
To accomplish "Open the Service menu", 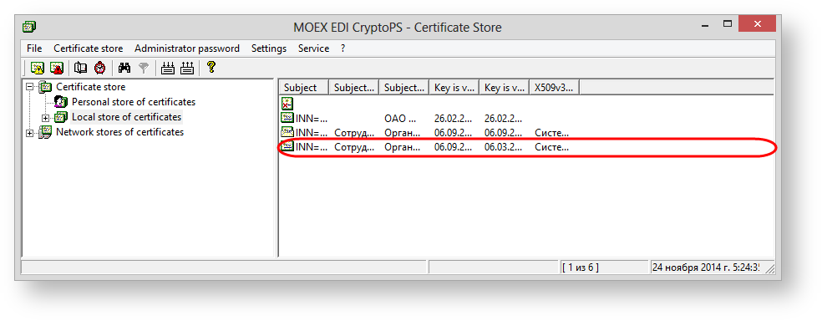I will (313, 48).
